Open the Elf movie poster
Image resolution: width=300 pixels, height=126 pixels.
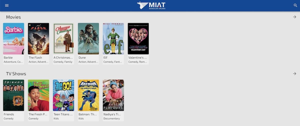113,39
